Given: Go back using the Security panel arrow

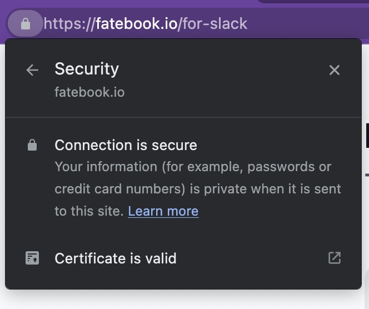Looking at the screenshot, I should click(32, 70).
